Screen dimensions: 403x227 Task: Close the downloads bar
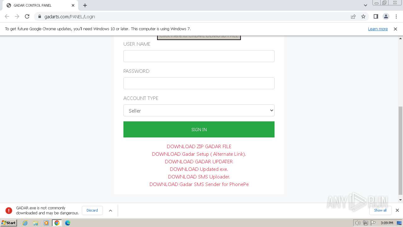pos(397,210)
